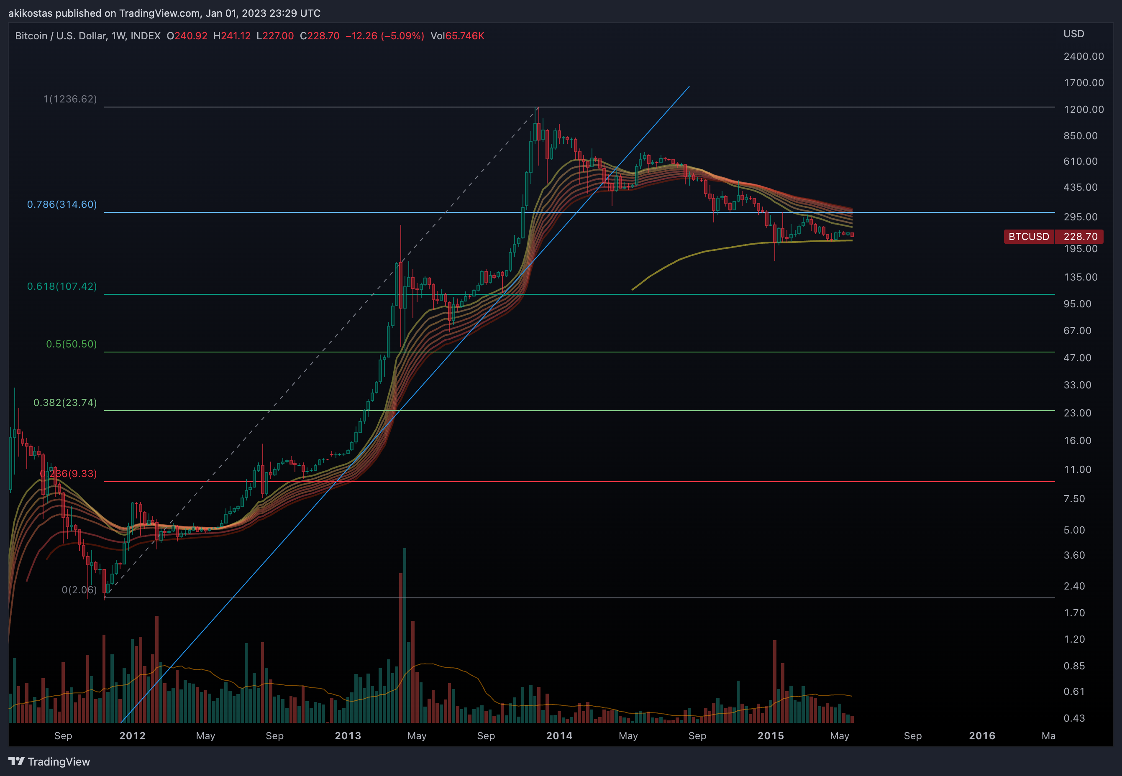Viewport: 1122px width, 776px height.
Task: Click the open value O240.92
Action: click(187, 36)
